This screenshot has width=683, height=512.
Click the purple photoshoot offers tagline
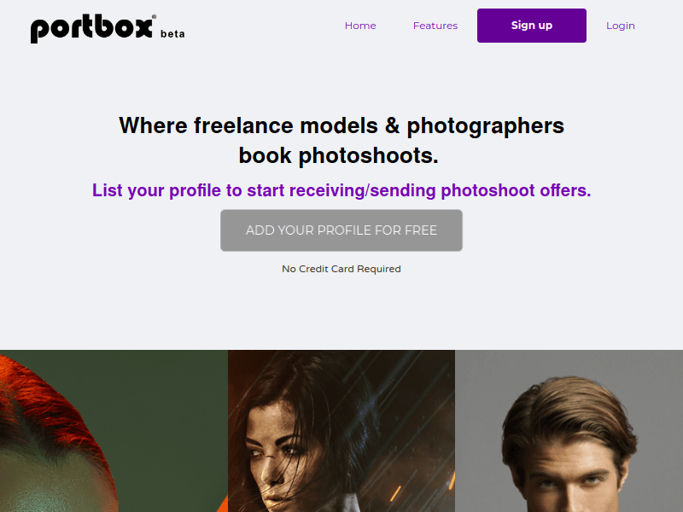[341, 190]
